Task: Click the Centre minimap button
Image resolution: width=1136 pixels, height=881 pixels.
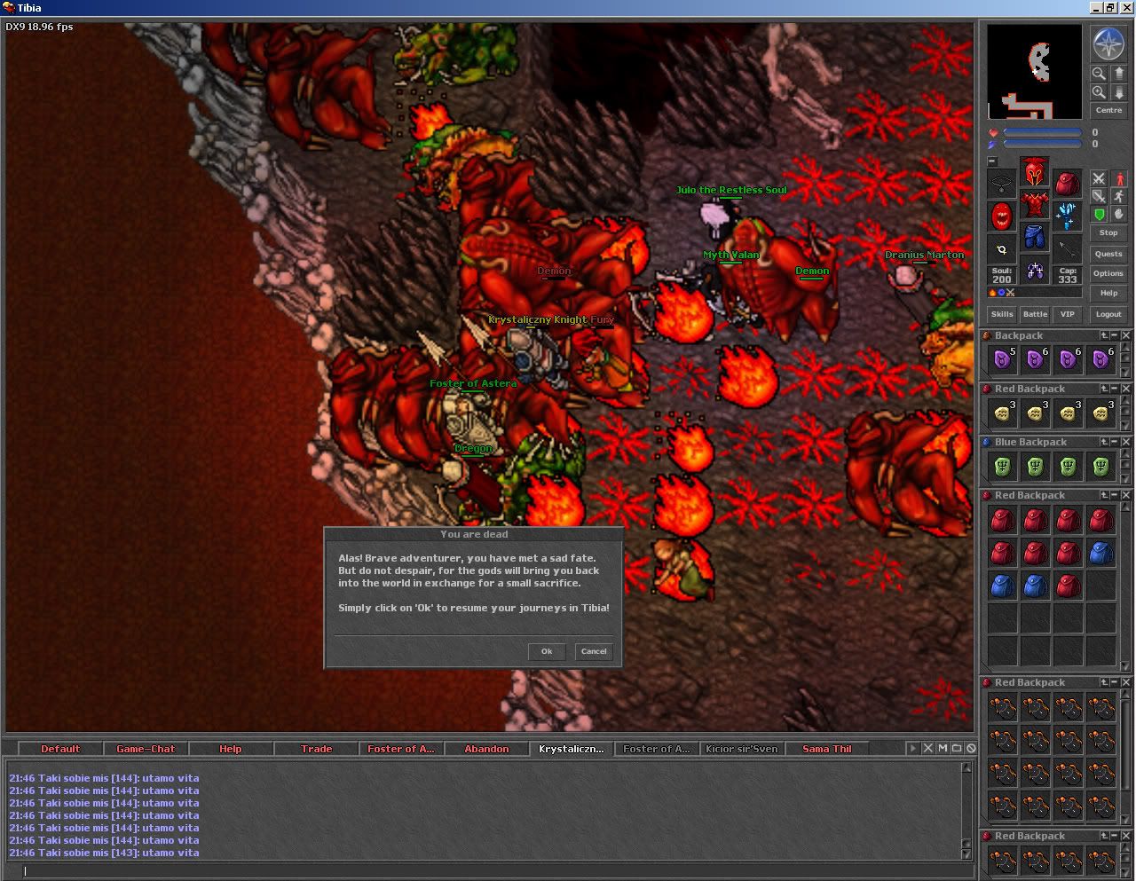Action: (x=1108, y=111)
